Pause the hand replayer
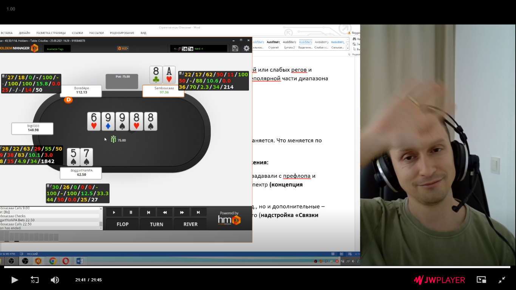This screenshot has width=516, height=290. [x=131, y=212]
